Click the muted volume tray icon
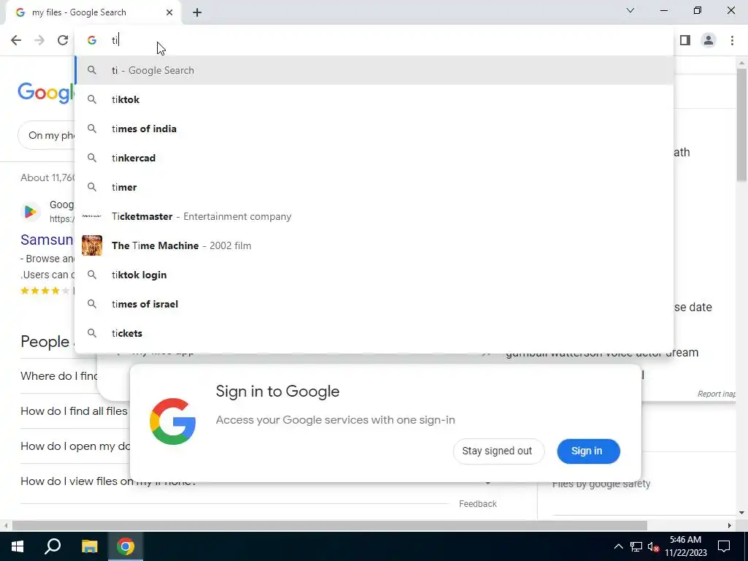The width and height of the screenshot is (748, 561). tap(653, 546)
